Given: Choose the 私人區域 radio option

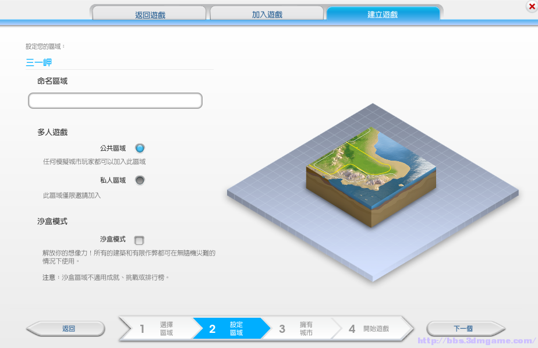Looking at the screenshot, I should point(140,180).
